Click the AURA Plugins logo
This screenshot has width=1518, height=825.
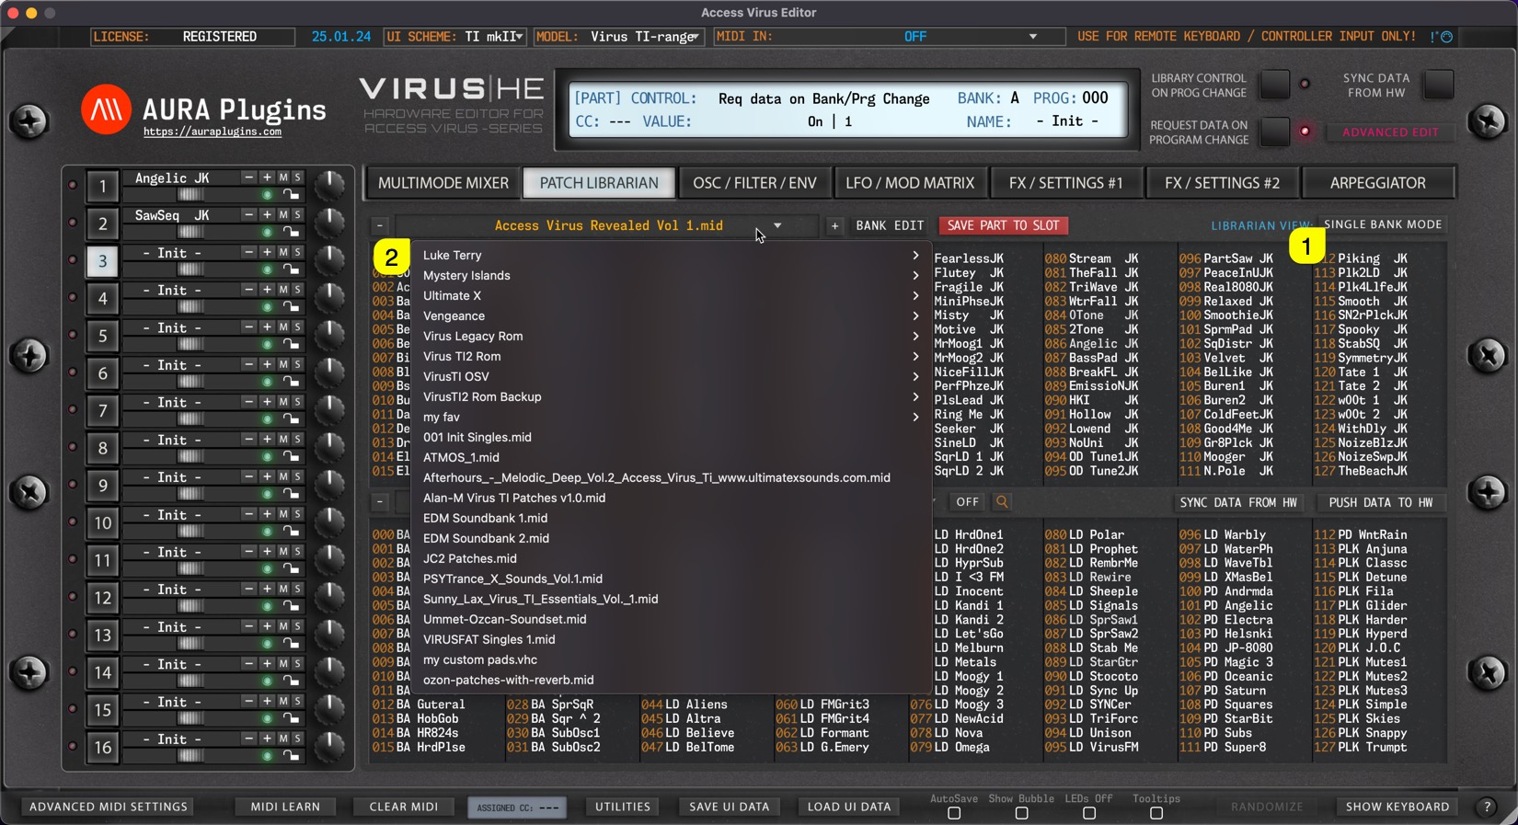[106, 109]
